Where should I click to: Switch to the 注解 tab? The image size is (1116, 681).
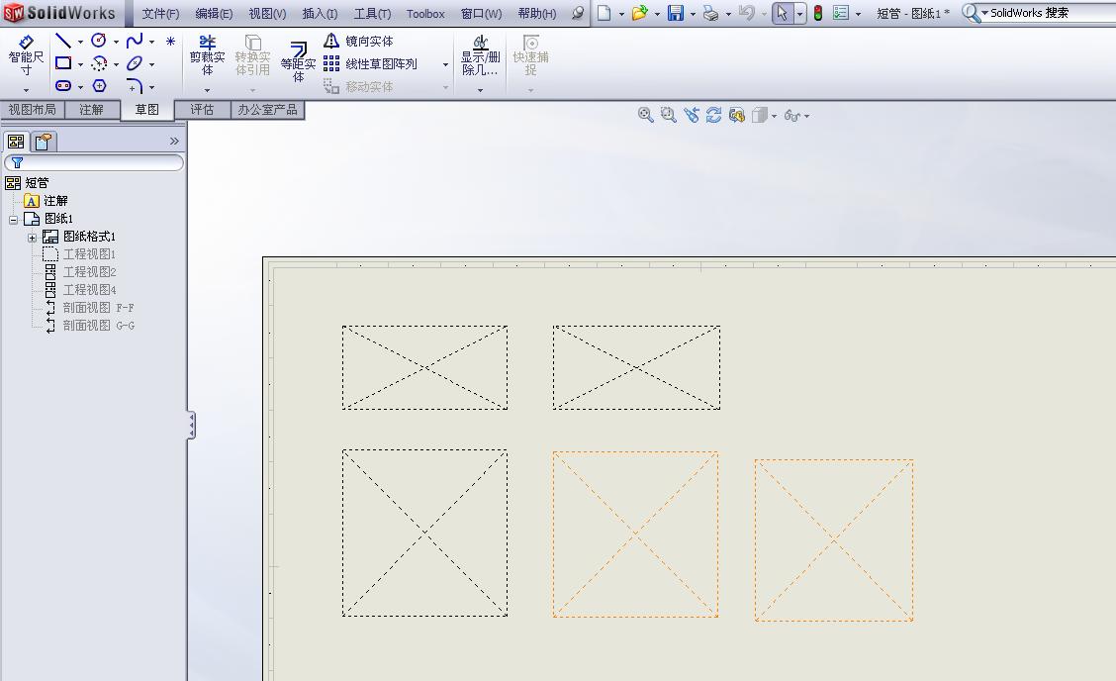coord(91,110)
